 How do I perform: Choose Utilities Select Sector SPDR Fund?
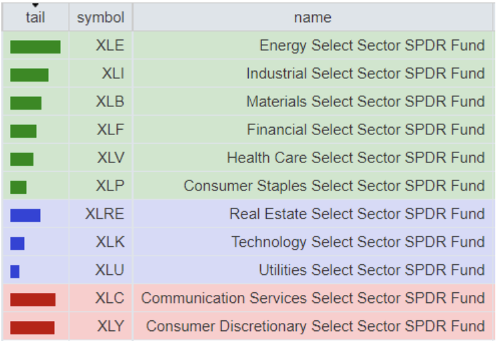(x=372, y=270)
